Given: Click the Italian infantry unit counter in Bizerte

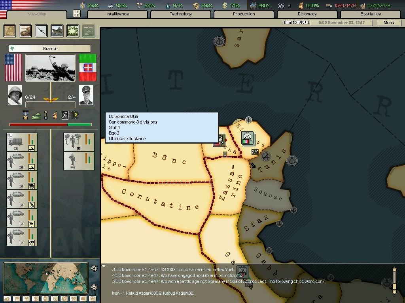Looking at the screenshot, I should 248,138.
